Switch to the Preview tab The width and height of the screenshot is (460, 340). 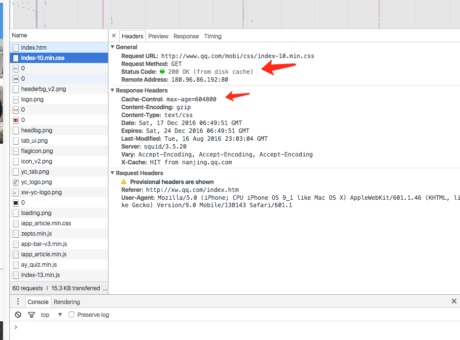click(x=158, y=36)
